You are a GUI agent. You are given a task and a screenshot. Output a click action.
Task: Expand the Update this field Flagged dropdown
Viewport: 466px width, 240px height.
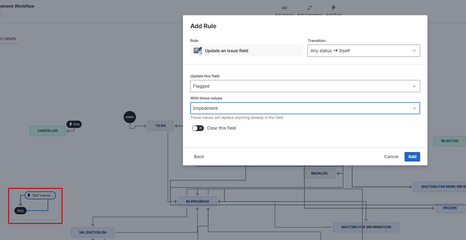click(x=305, y=86)
